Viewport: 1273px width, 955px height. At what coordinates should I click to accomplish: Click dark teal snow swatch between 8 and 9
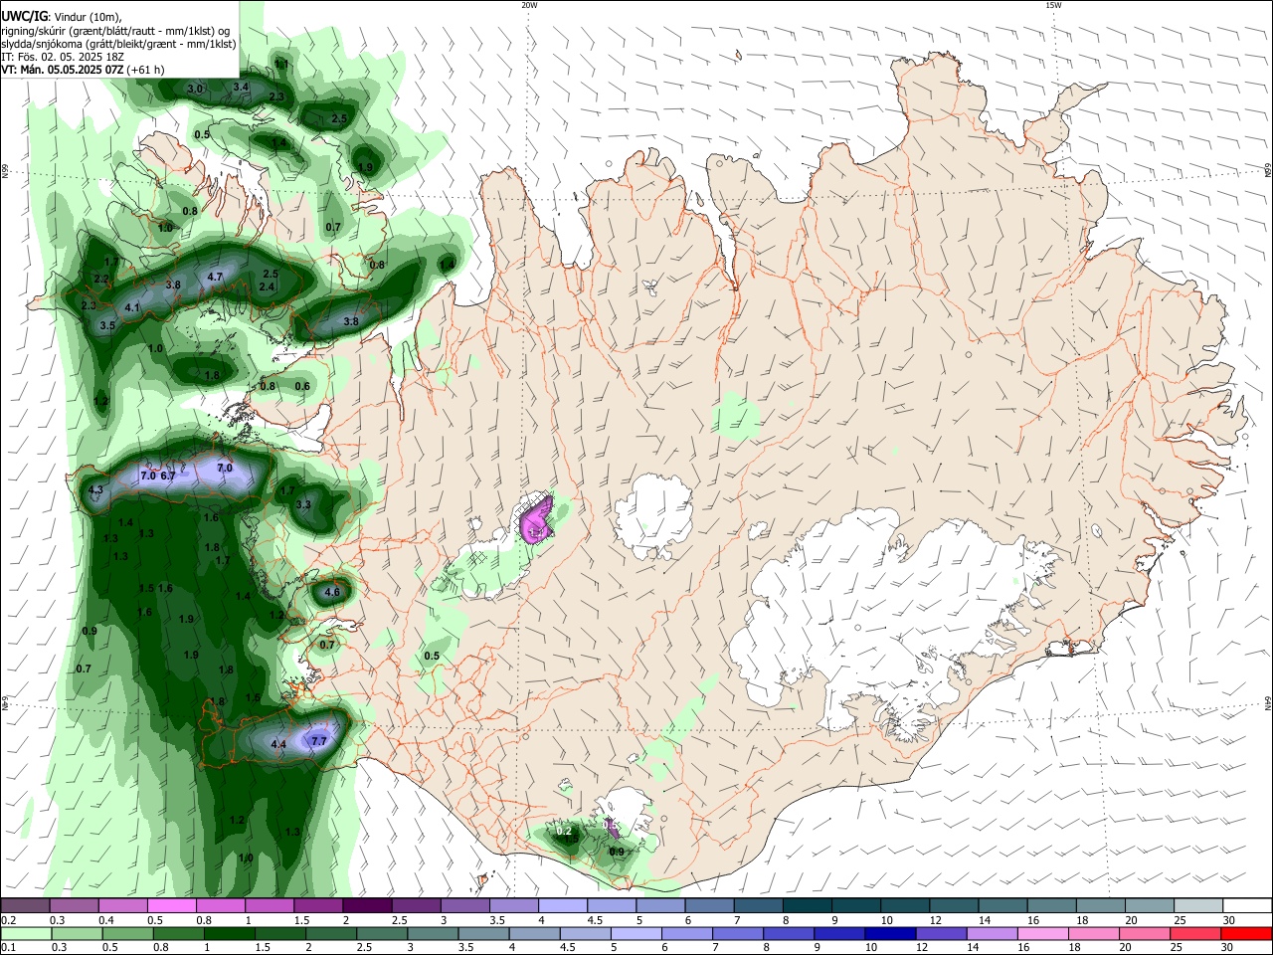(807, 905)
